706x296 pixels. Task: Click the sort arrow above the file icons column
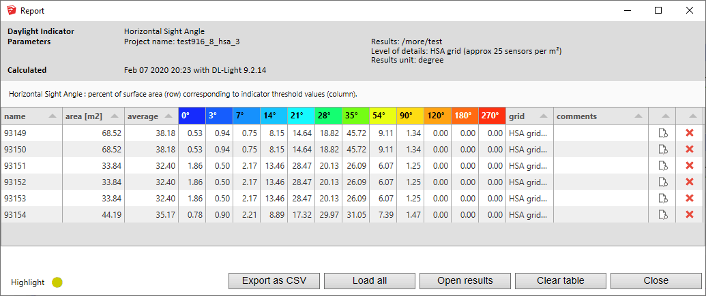(x=665, y=116)
